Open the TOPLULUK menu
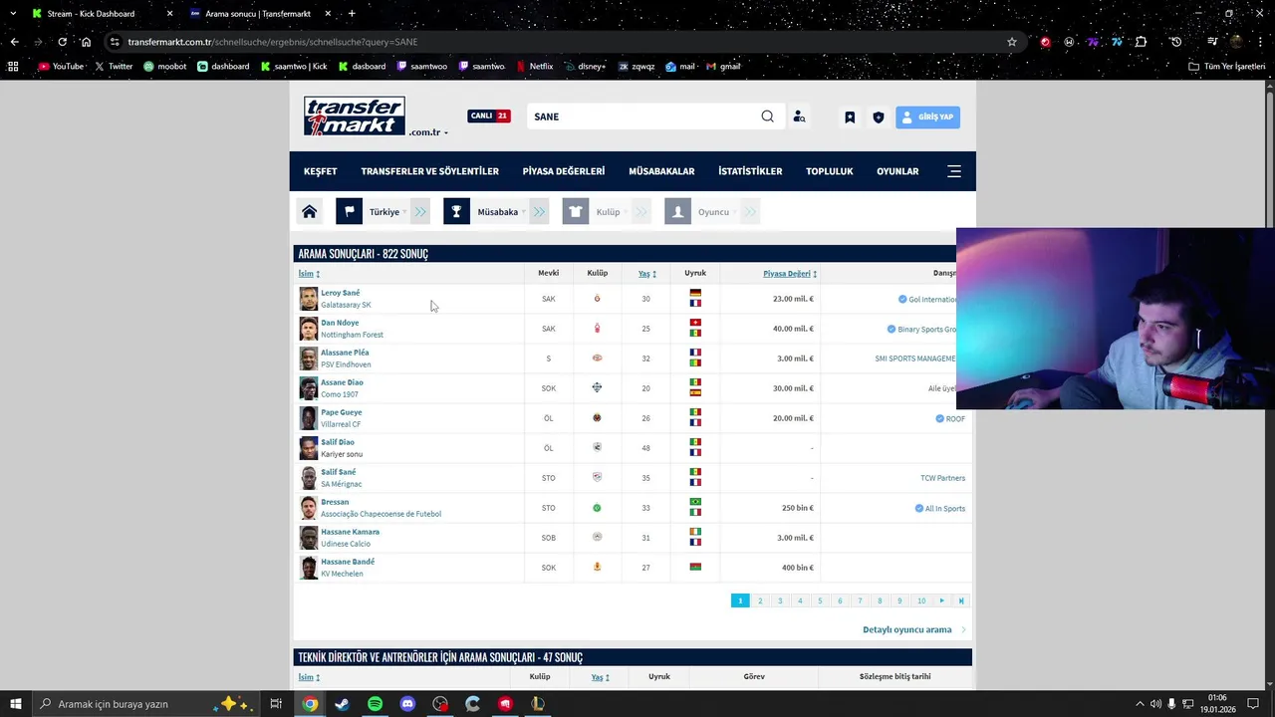The height and width of the screenshot is (717, 1275). point(830,171)
